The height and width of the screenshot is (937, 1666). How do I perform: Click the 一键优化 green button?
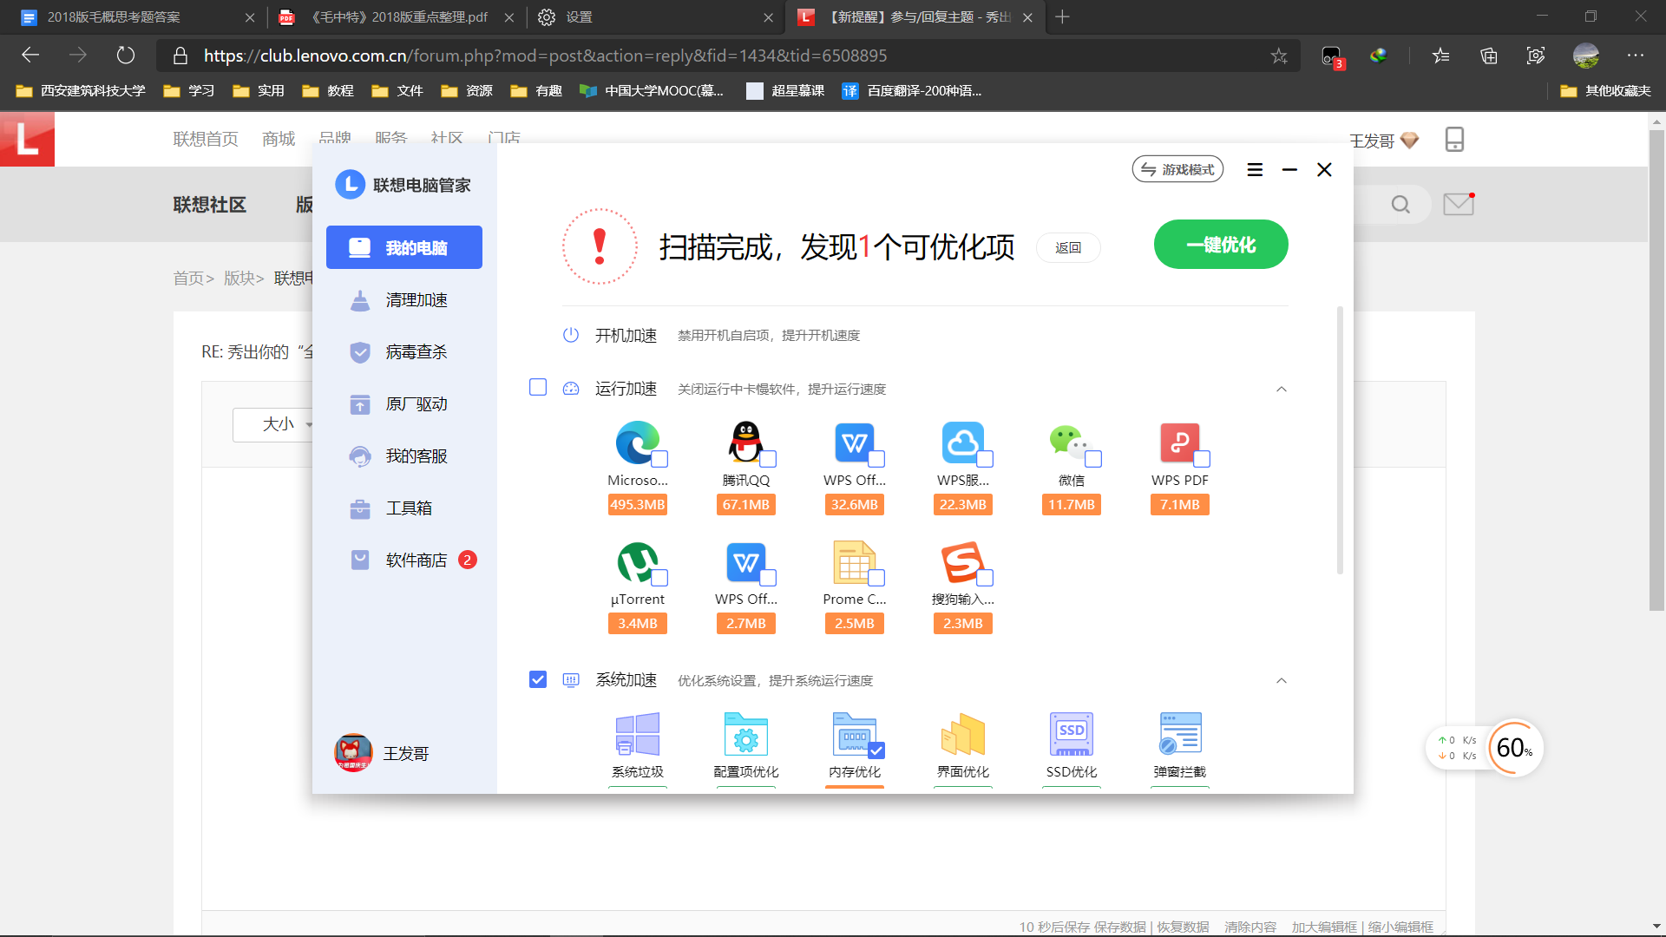(x=1221, y=245)
